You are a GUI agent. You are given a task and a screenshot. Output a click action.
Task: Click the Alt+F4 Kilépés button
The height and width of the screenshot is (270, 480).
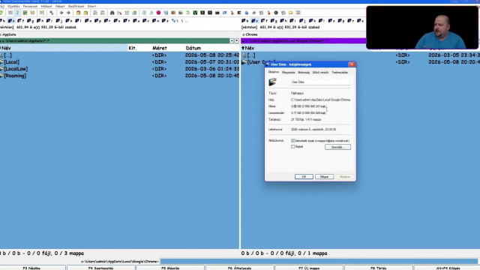(x=448, y=268)
